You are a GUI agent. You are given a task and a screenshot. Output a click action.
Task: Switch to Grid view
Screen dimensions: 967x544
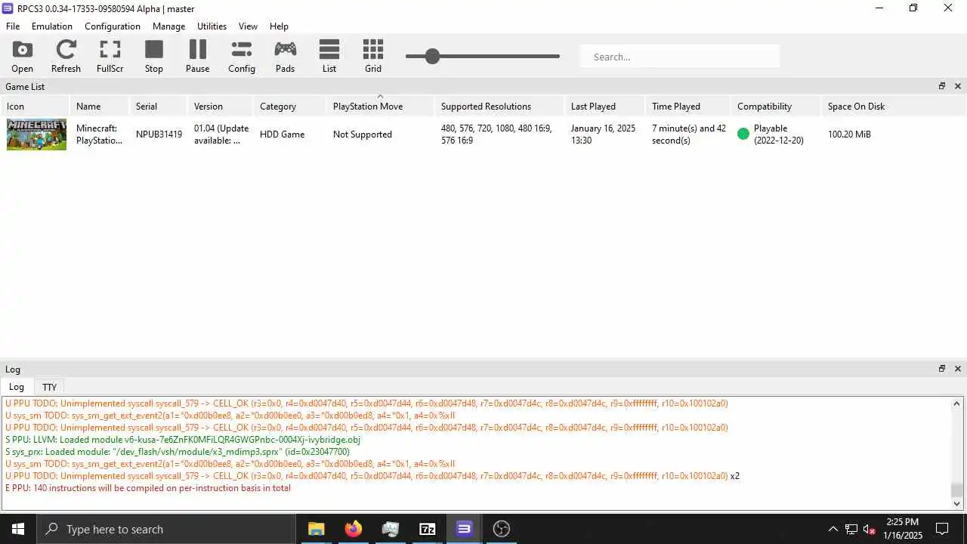coord(373,57)
